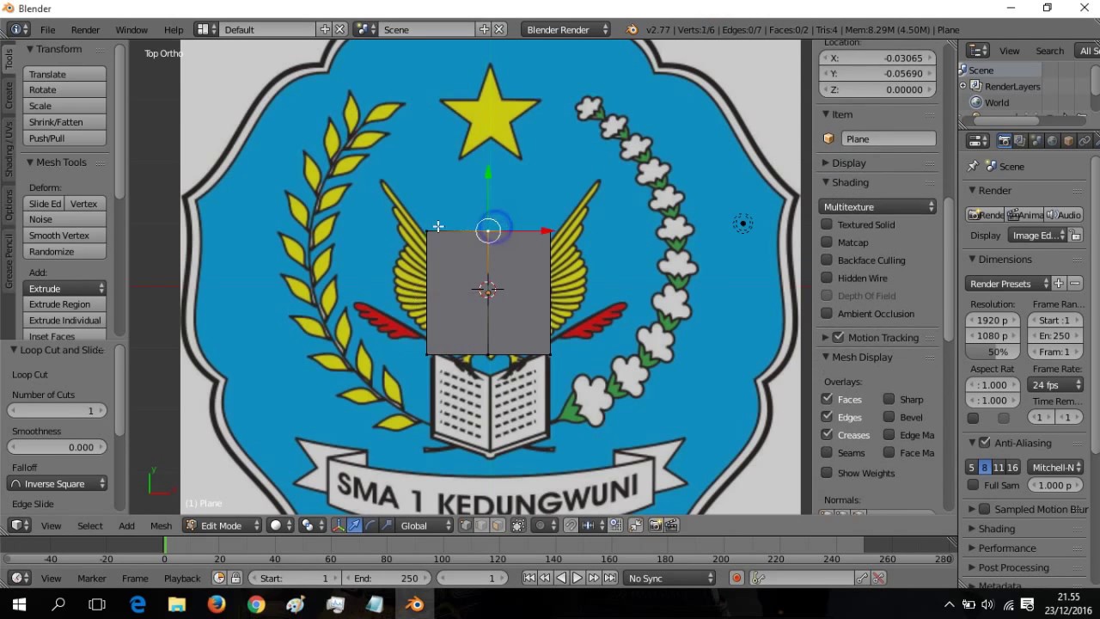
Task: Click the Audio render button
Action: [x=1064, y=215]
